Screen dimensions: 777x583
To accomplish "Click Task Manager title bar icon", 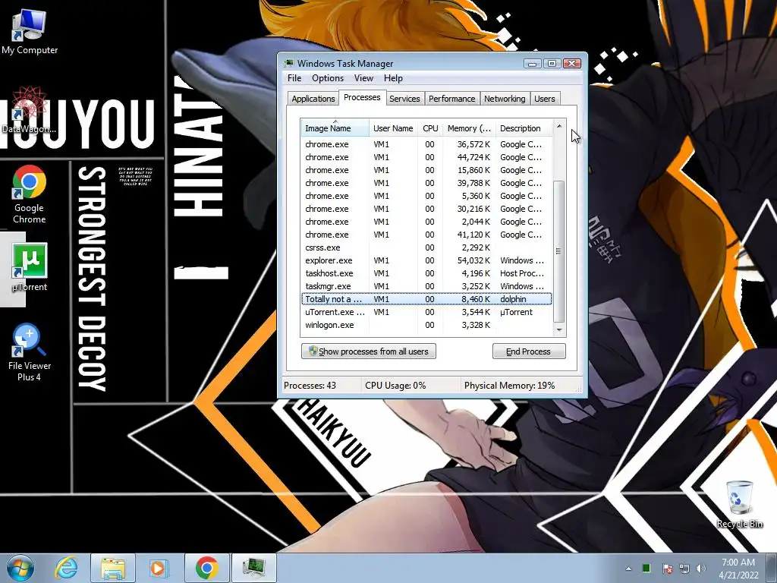I will pos(288,64).
